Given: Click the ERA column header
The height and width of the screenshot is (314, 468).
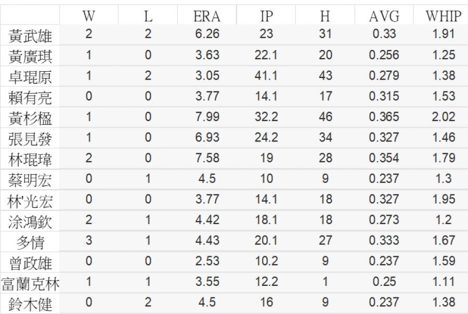Looking at the screenshot, I should (207, 17).
